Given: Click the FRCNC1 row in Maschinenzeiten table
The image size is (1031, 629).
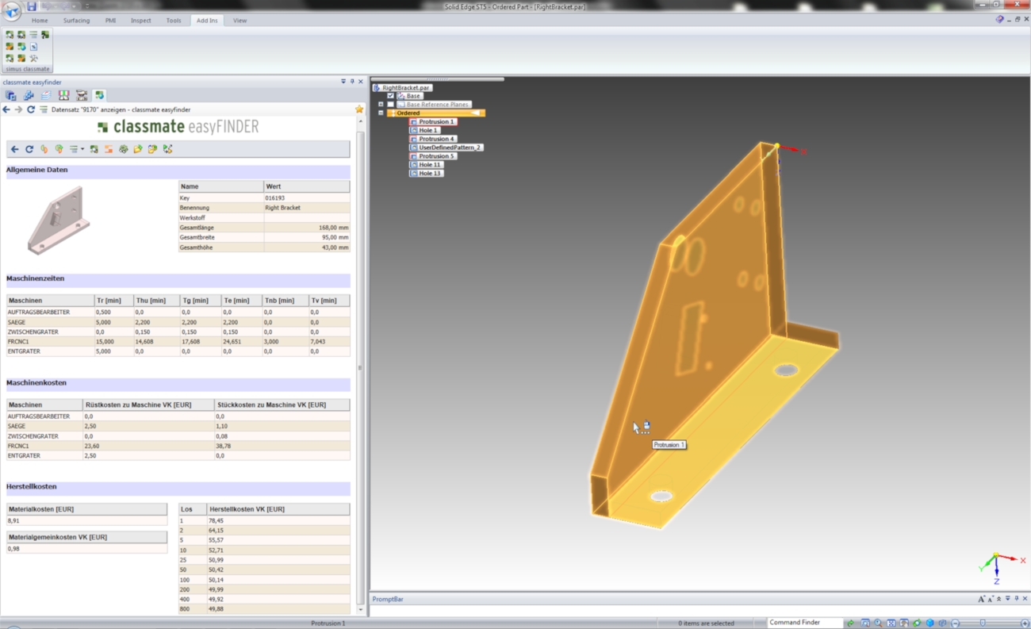Looking at the screenshot, I should 178,341.
